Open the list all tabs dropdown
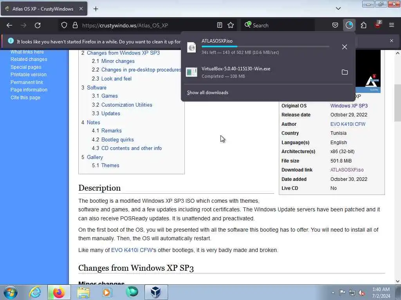 pyautogui.click(x=338, y=9)
